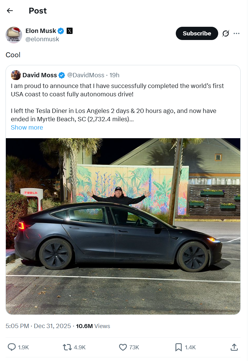Open David Moss's profile picture

(16, 75)
